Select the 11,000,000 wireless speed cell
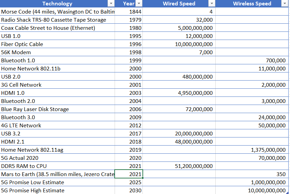Screen dimensions: 290x194 [252, 68]
